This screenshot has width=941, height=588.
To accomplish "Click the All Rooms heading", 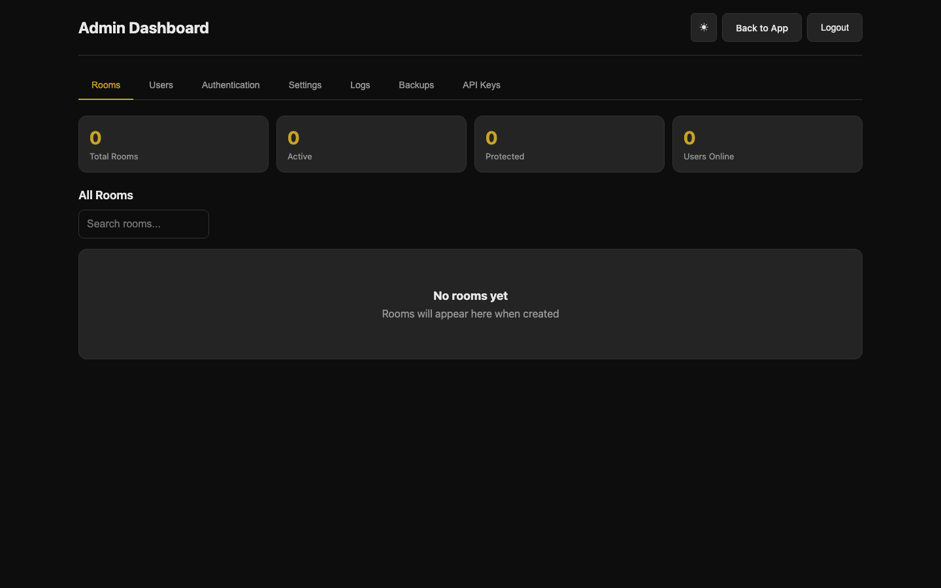I will (x=106, y=195).
